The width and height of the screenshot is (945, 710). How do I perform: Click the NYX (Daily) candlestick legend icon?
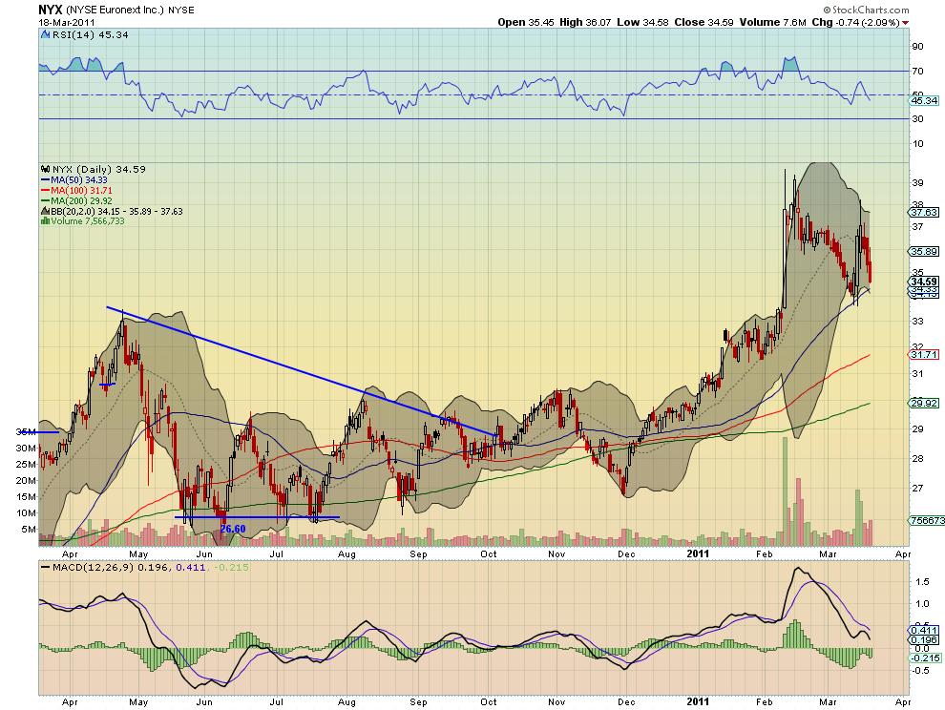coord(45,169)
